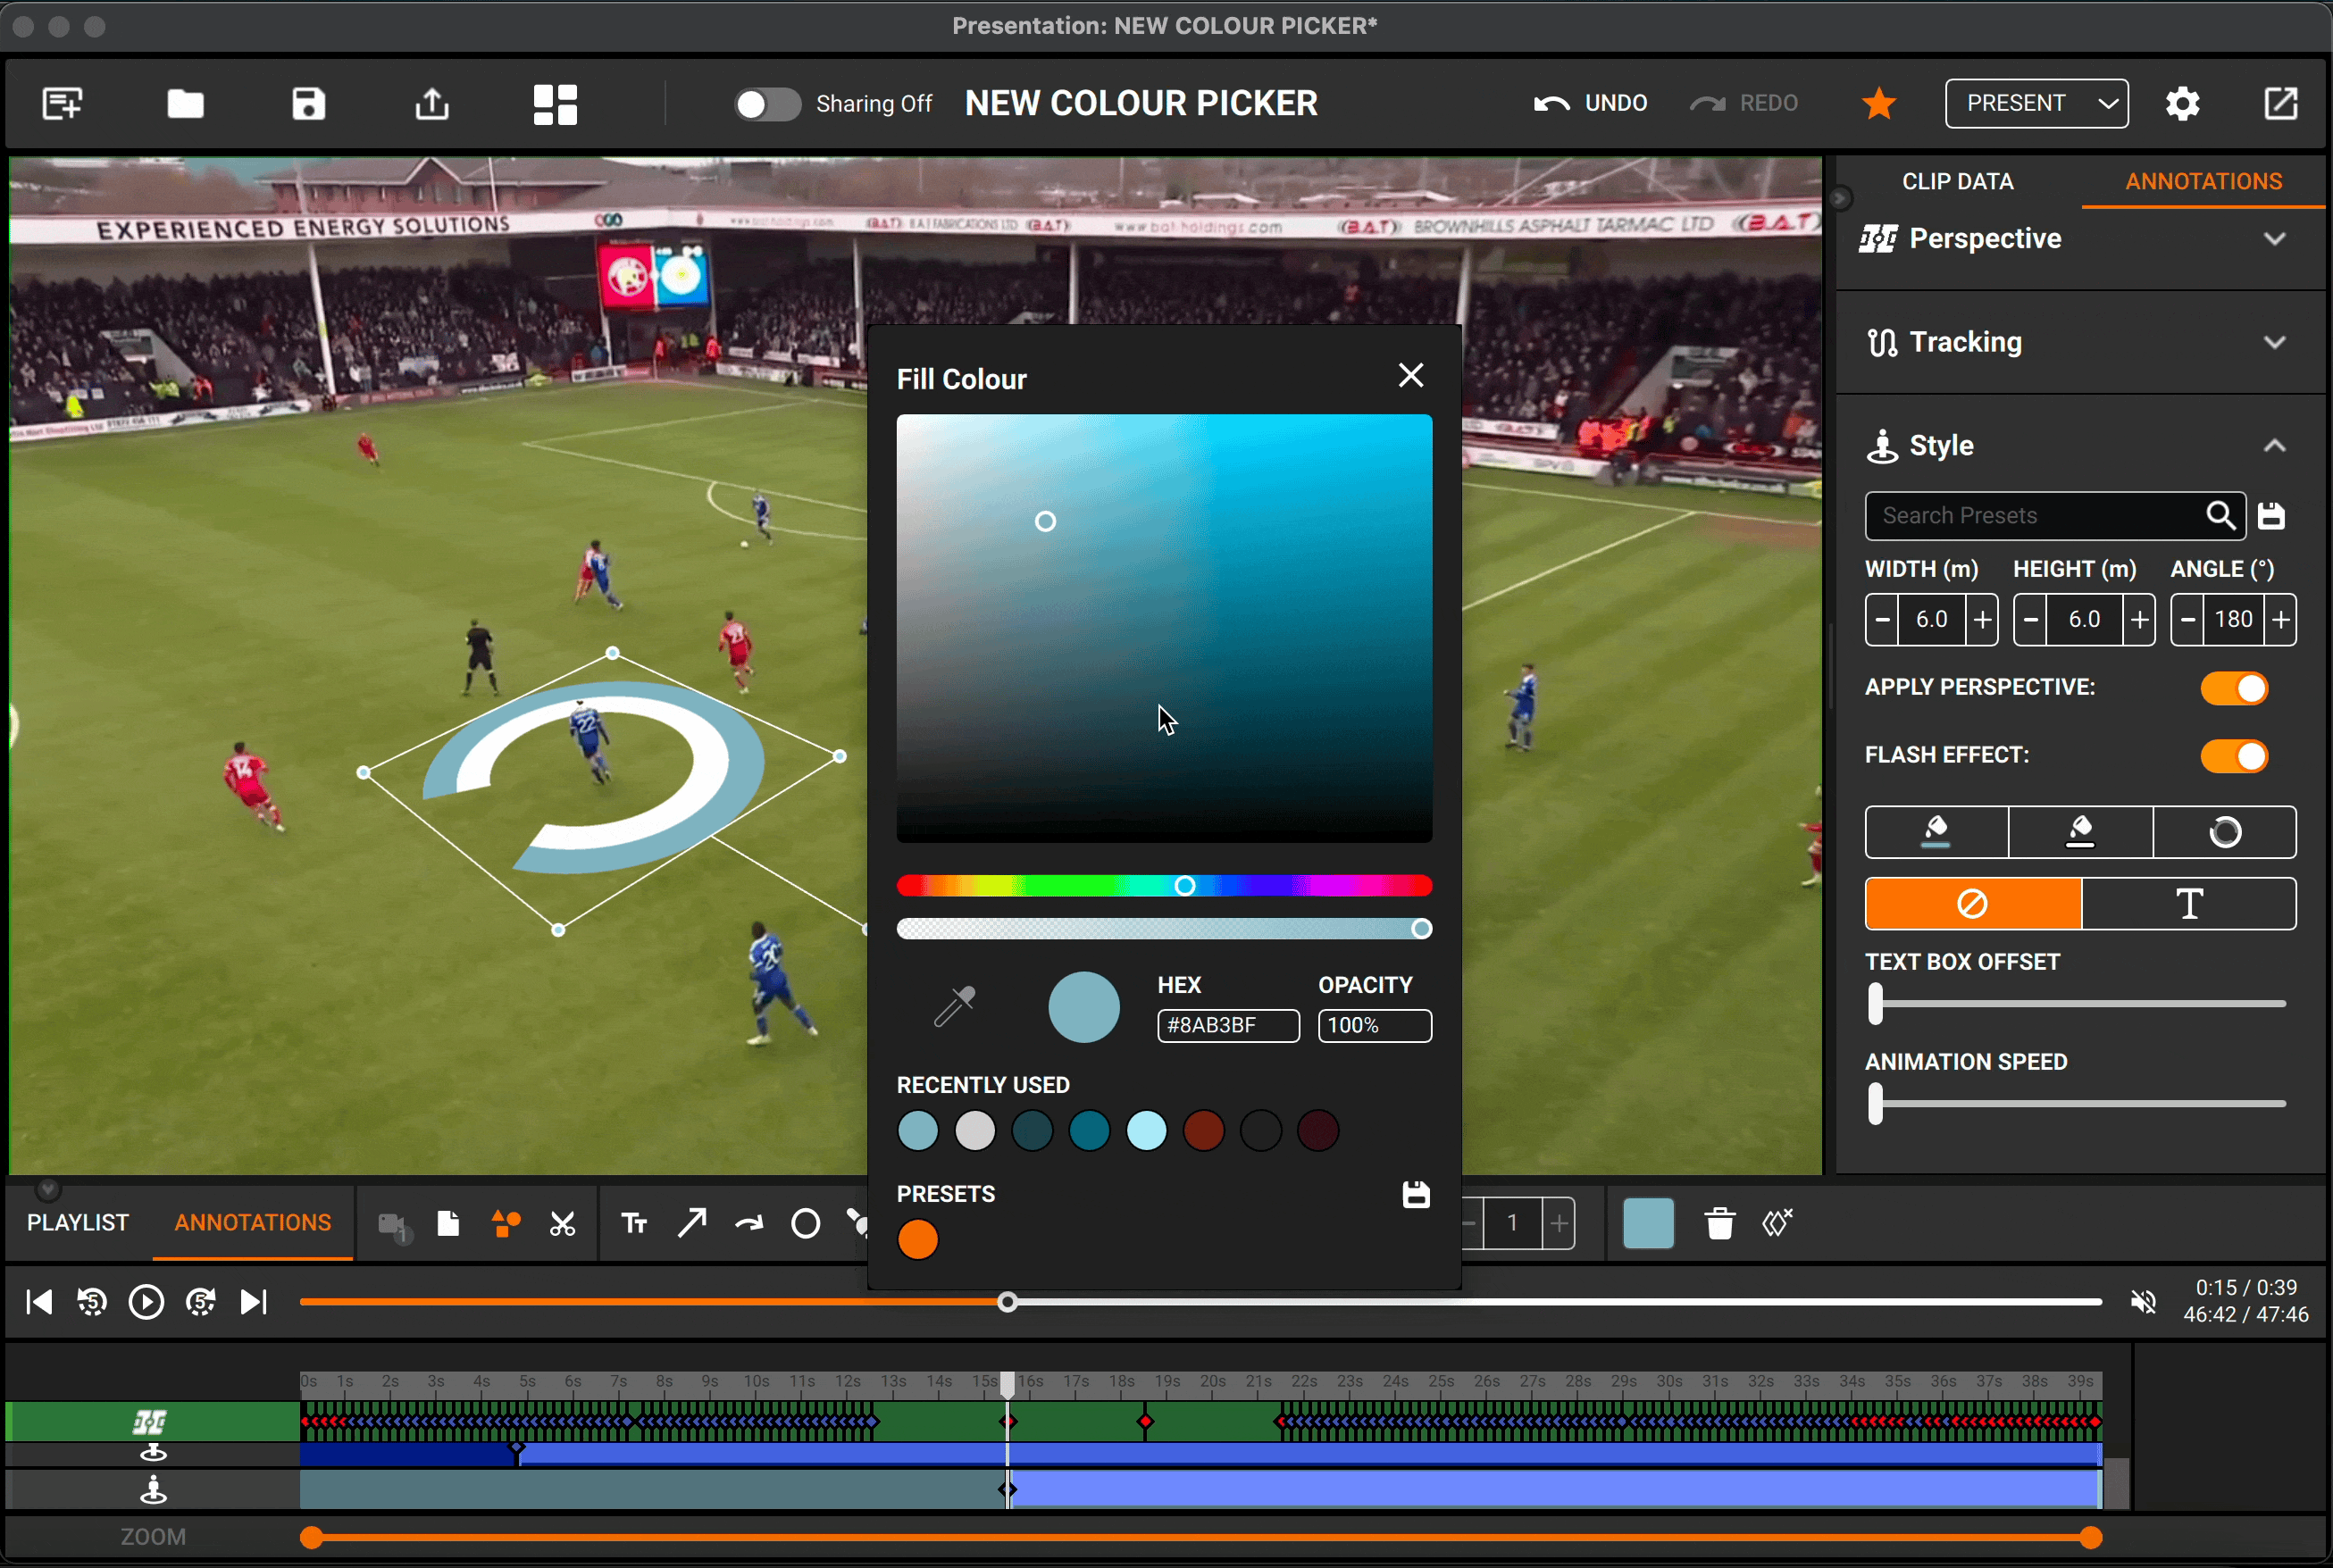The image size is (2333, 1568).
Task: Select the Text annotation tool
Action: coord(634,1222)
